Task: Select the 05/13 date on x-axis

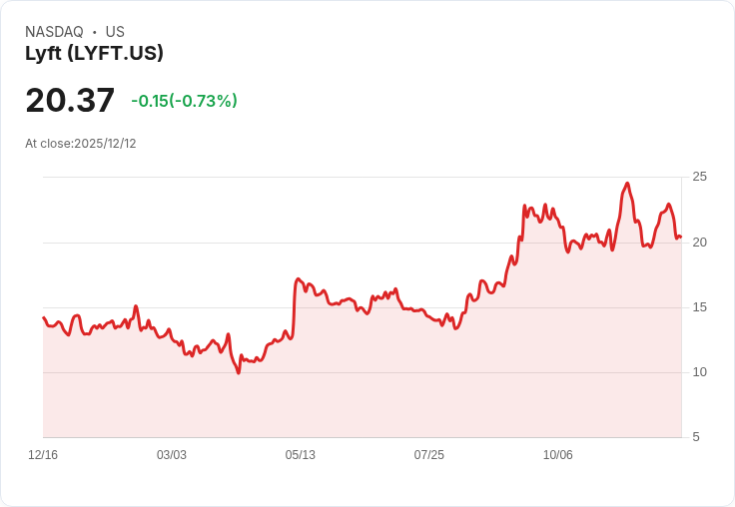Action: pyautogui.click(x=300, y=454)
